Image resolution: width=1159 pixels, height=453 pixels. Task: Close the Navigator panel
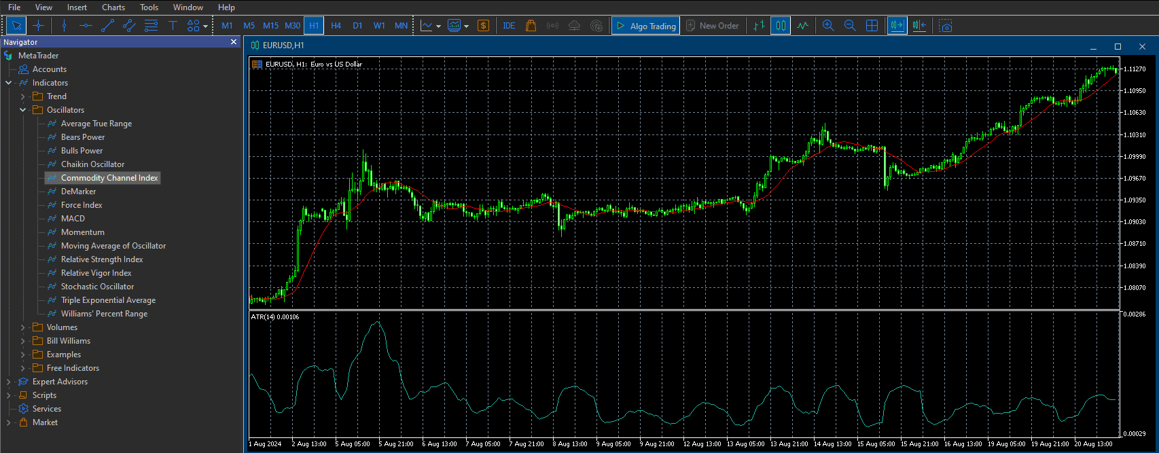(x=234, y=42)
